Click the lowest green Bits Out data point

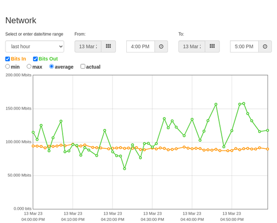tap(125, 169)
